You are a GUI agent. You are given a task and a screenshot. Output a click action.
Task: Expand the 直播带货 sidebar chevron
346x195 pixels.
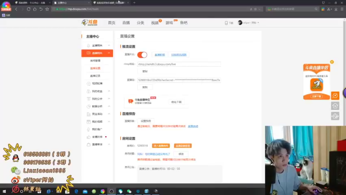click(x=109, y=144)
